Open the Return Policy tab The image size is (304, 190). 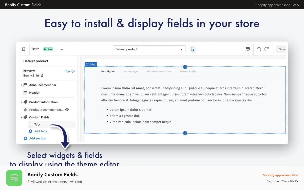click(188, 71)
